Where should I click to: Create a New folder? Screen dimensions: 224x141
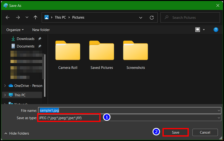[41, 30]
